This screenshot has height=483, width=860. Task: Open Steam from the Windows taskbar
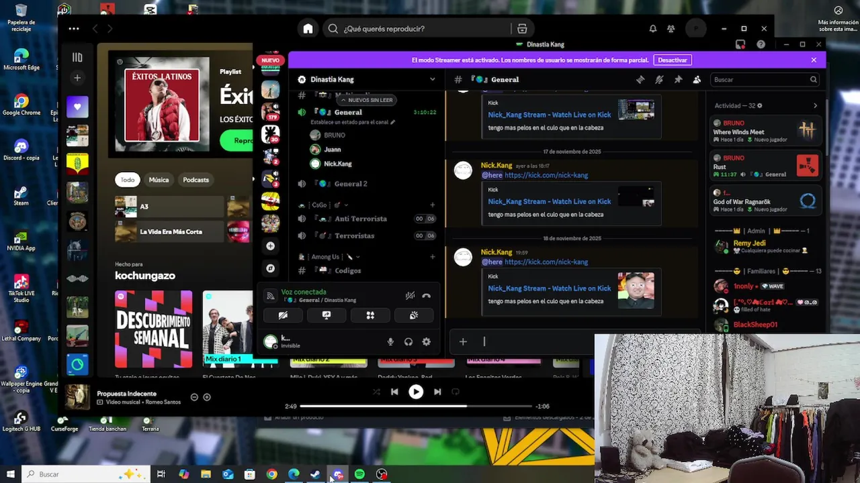(x=316, y=474)
